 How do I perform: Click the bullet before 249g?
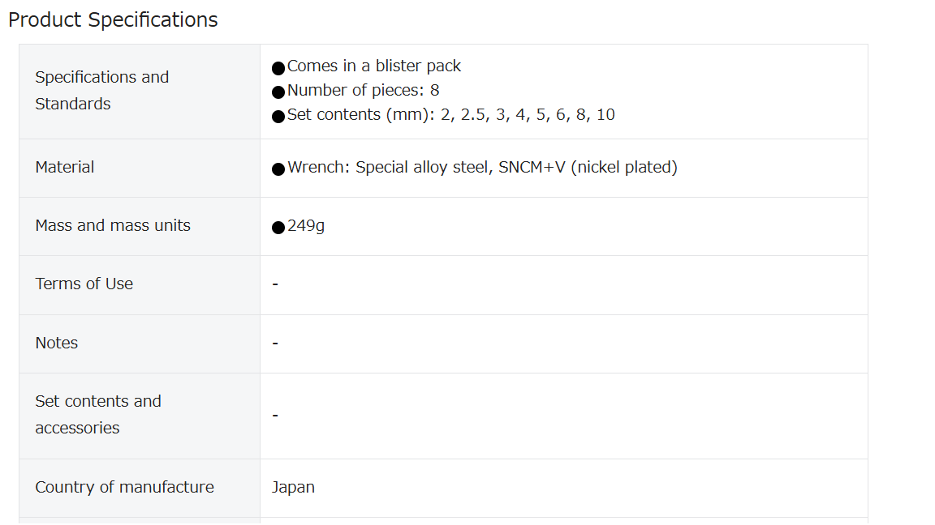coord(278,228)
